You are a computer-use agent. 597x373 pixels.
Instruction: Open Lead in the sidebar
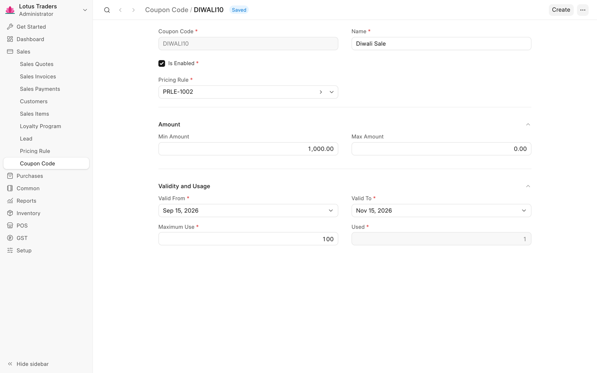click(46, 139)
